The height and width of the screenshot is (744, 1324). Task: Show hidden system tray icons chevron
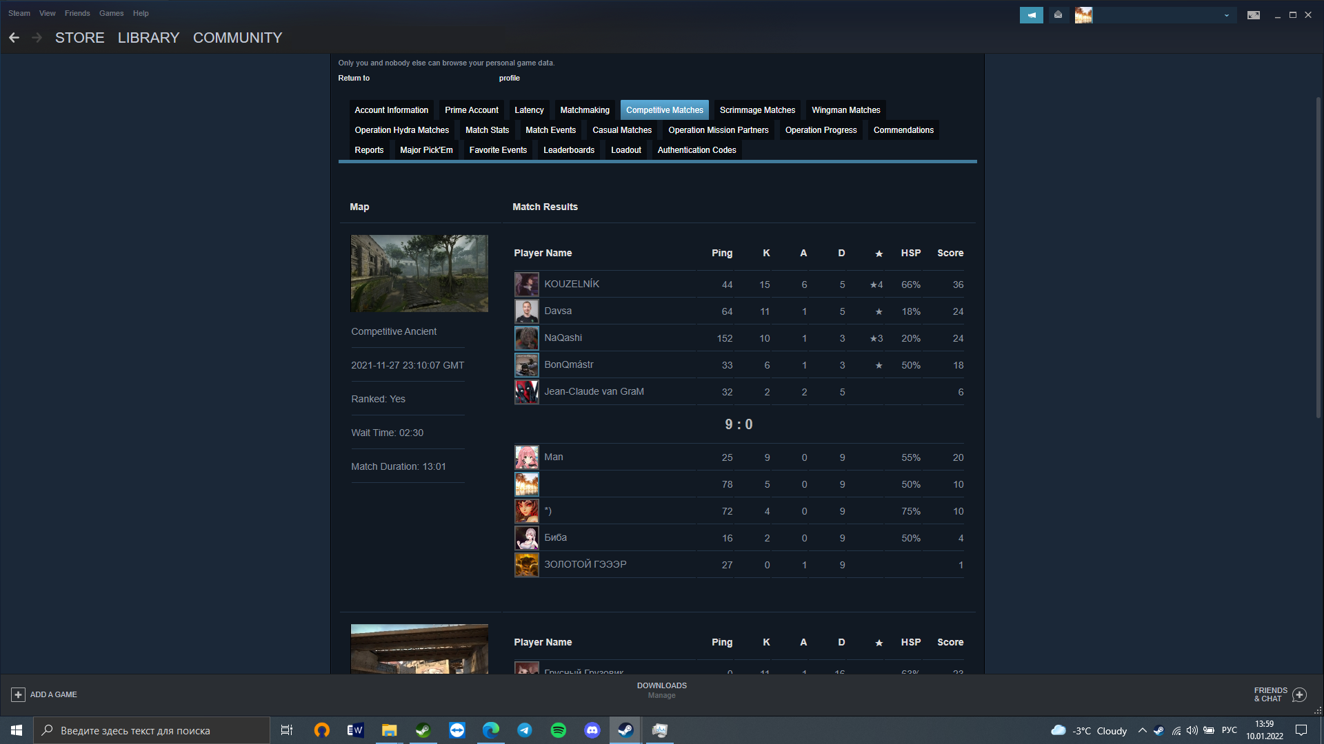pyautogui.click(x=1142, y=730)
